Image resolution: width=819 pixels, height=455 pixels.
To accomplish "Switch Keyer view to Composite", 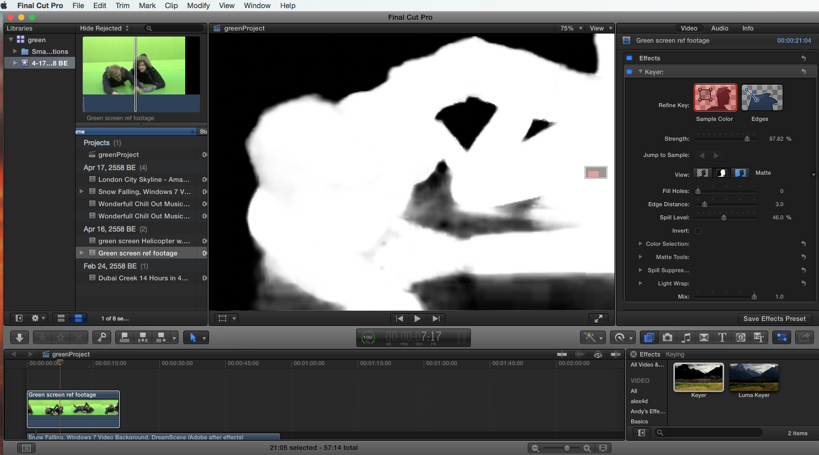I will (x=702, y=173).
